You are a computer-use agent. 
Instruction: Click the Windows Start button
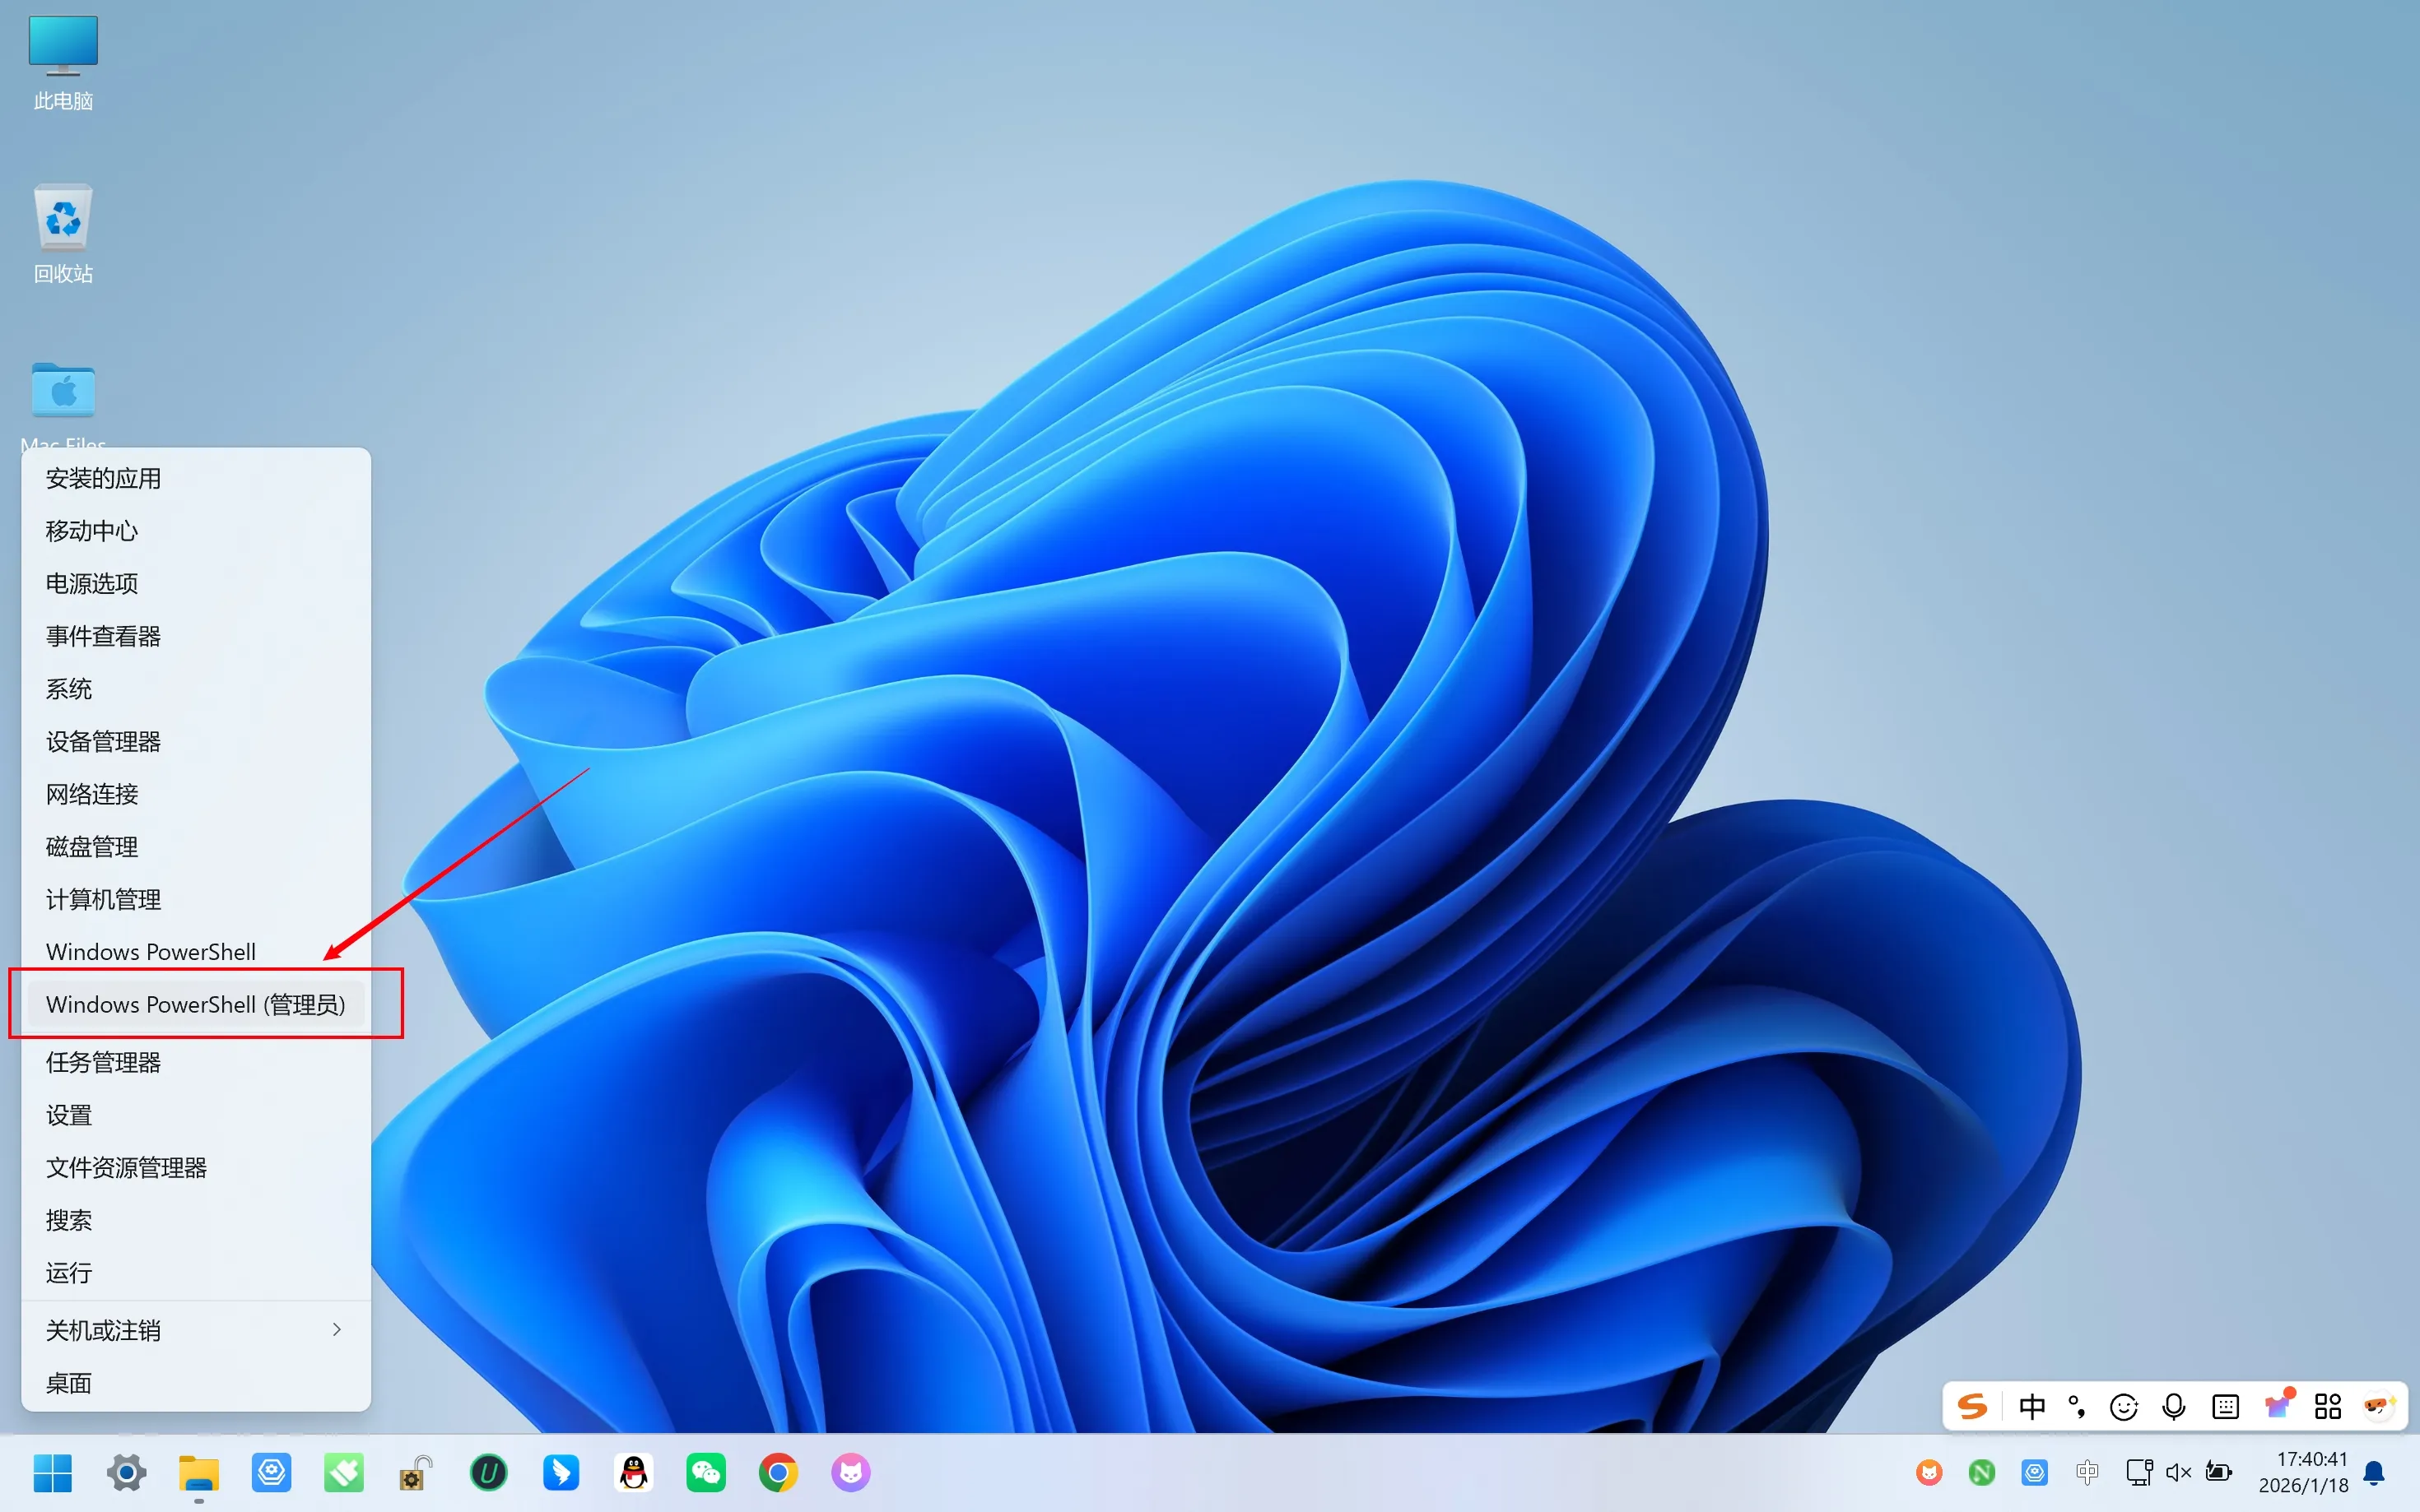(x=52, y=1472)
